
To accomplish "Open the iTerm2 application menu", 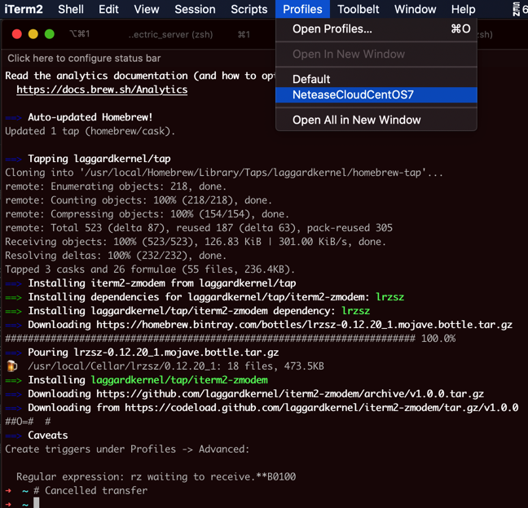I will pyautogui.click(x=24, y=9).
